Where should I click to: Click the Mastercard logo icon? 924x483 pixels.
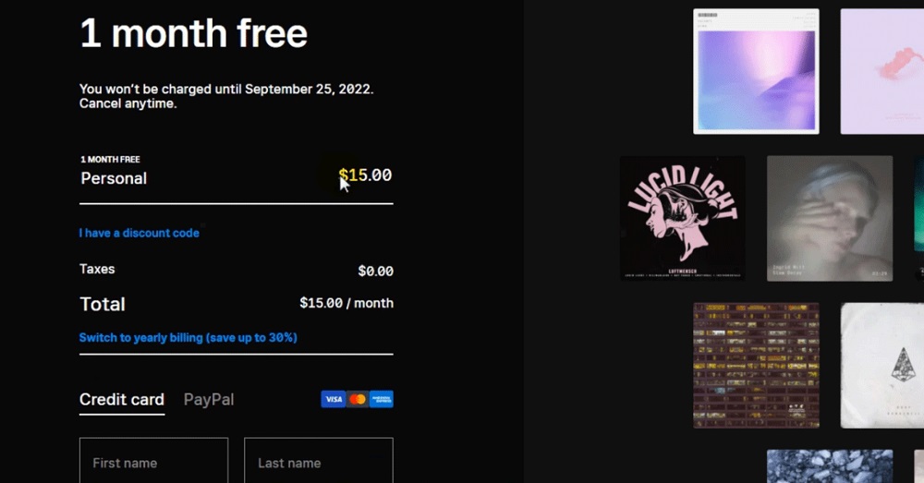click(357, 399)
